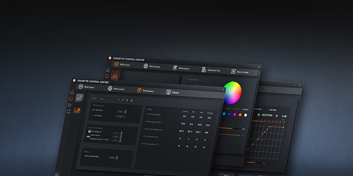Click the GPU Core Voltage (mV) row label

point(153,129)
